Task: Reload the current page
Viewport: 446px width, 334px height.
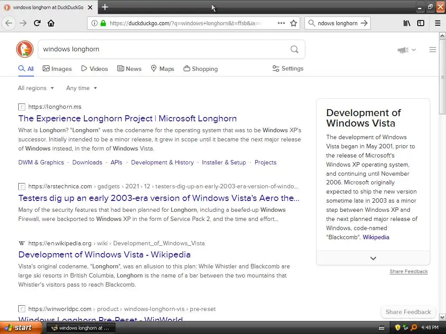Action: [37, 23]
